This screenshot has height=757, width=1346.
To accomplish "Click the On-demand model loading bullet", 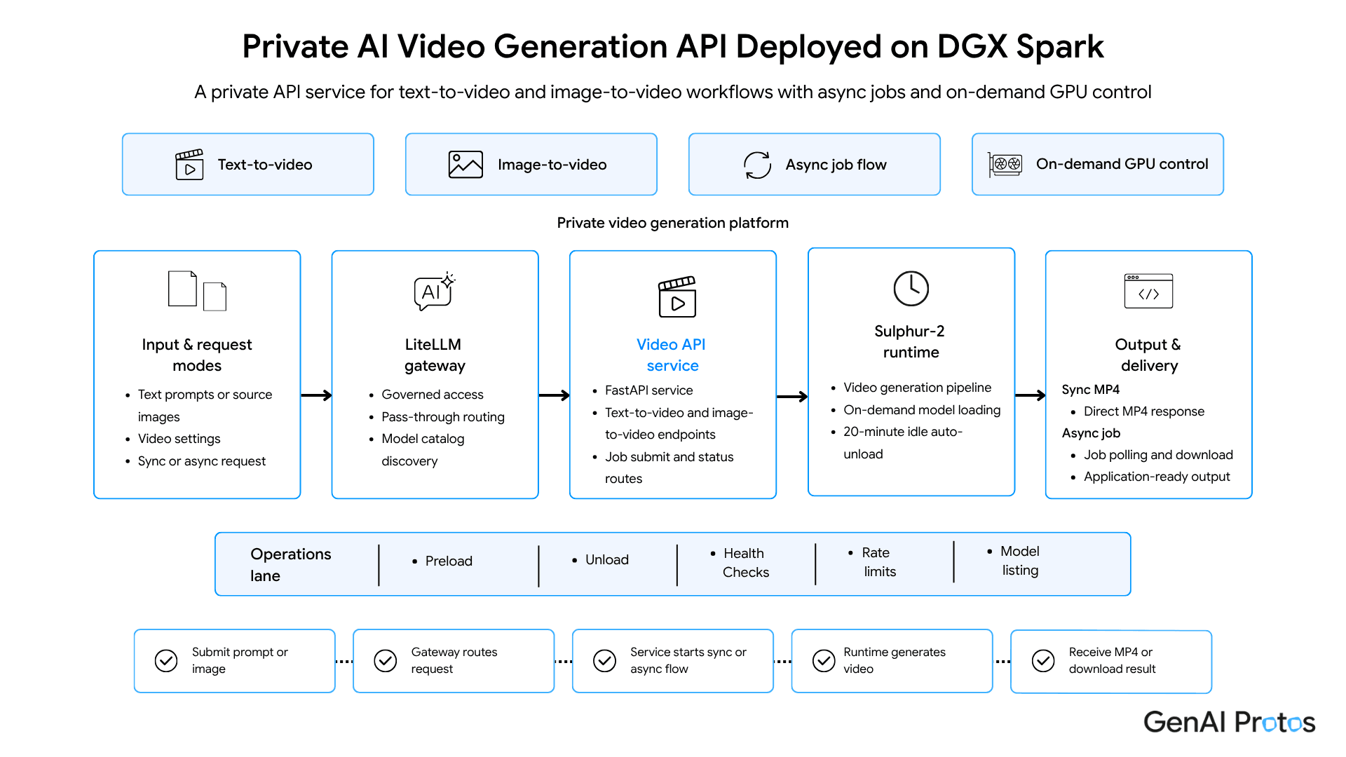I will (x=922, y=409).
